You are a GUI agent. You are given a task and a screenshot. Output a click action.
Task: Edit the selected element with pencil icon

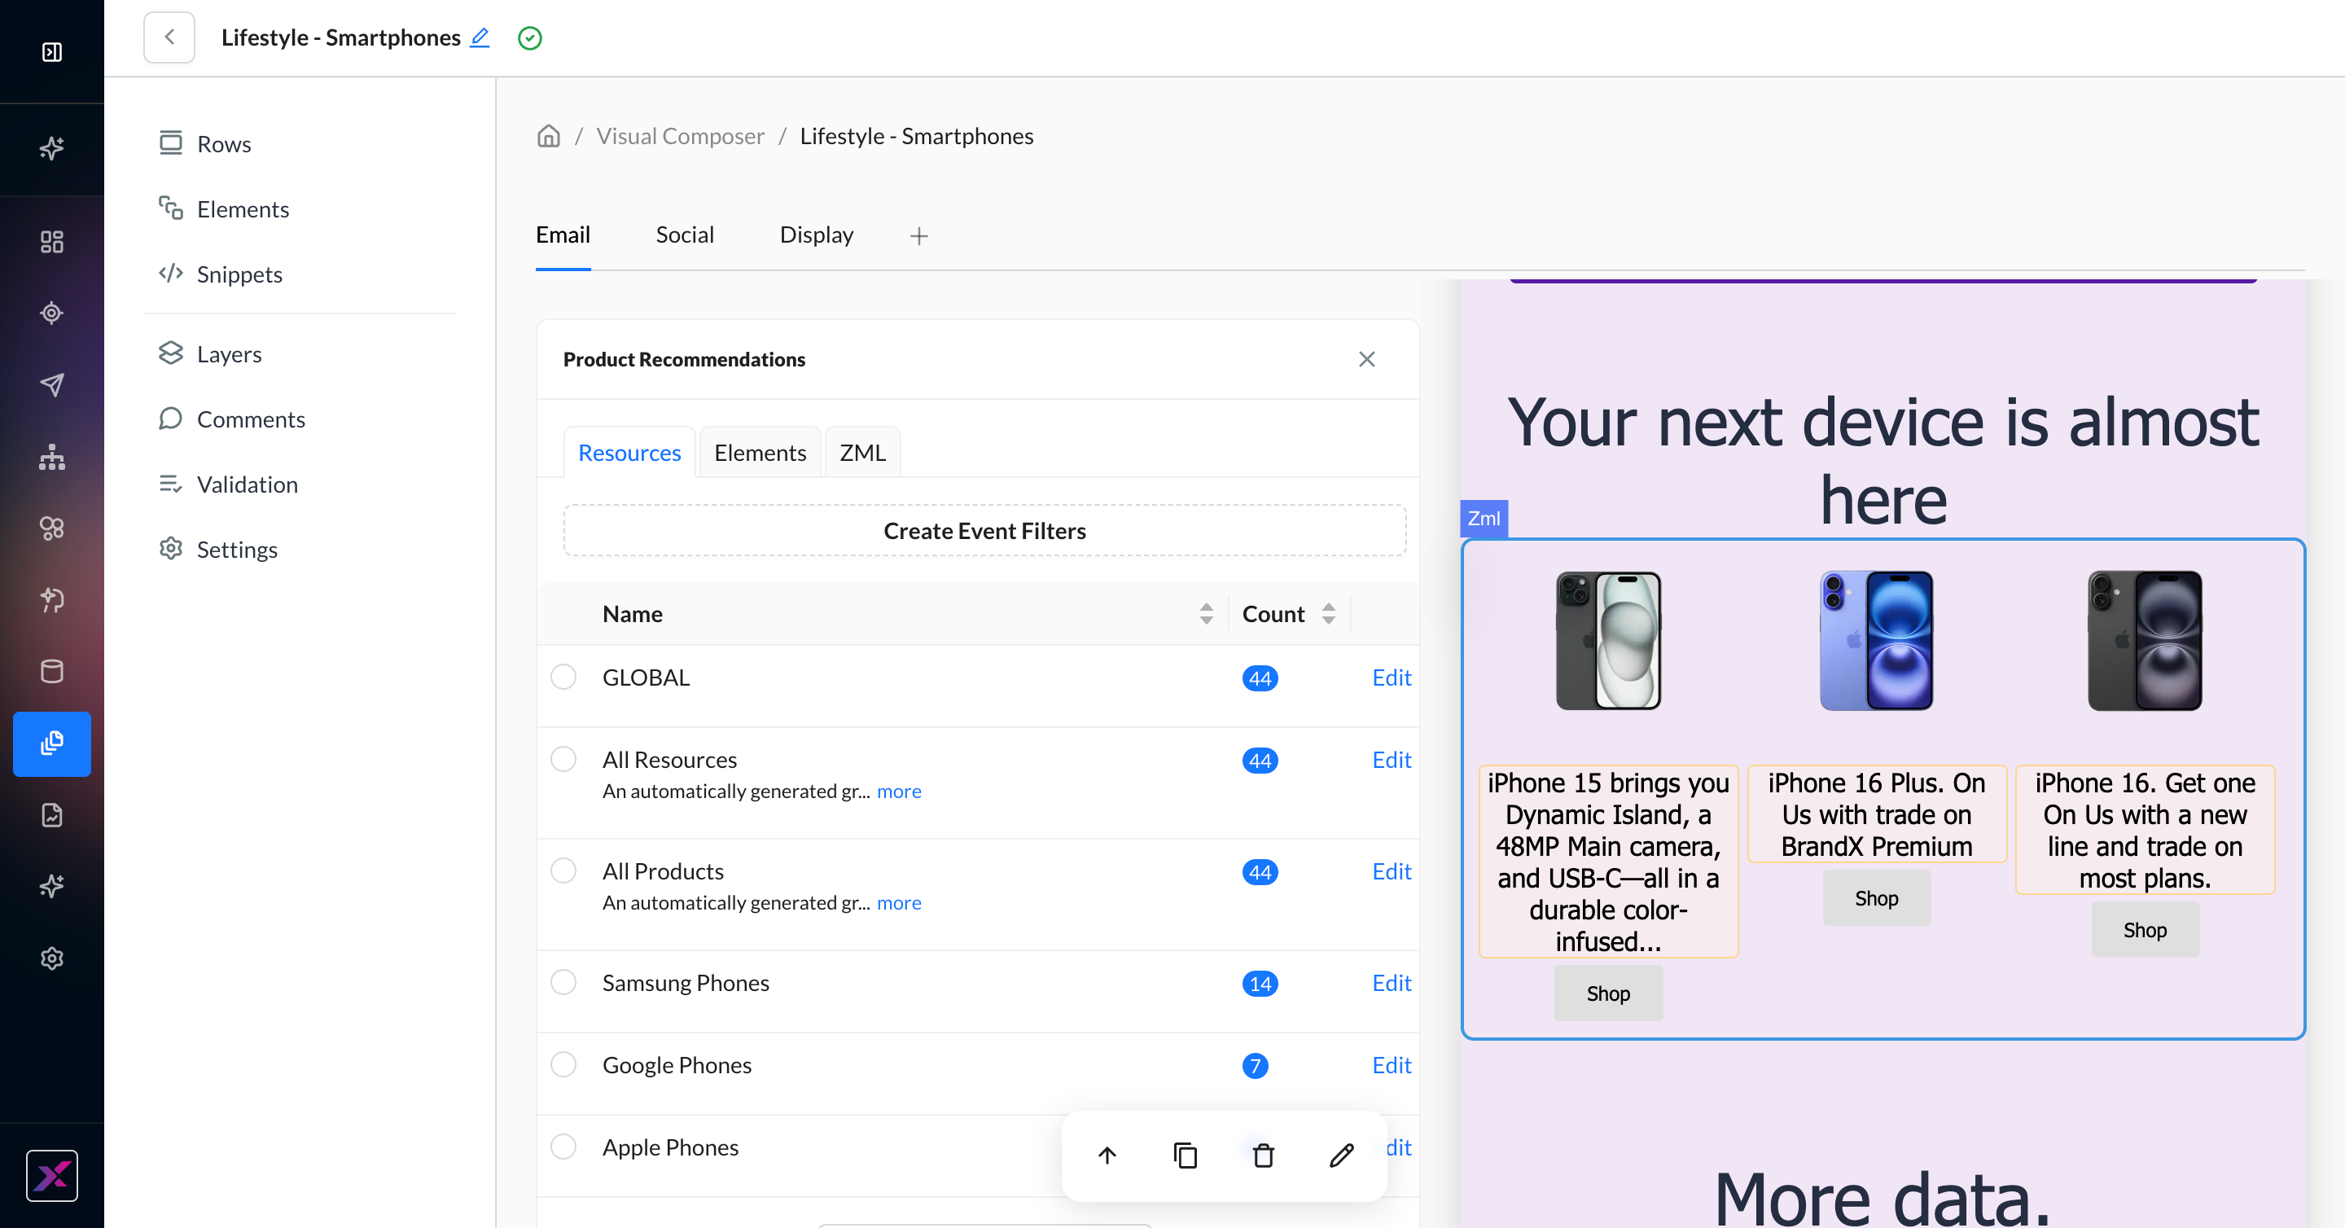point(1342,1156)
